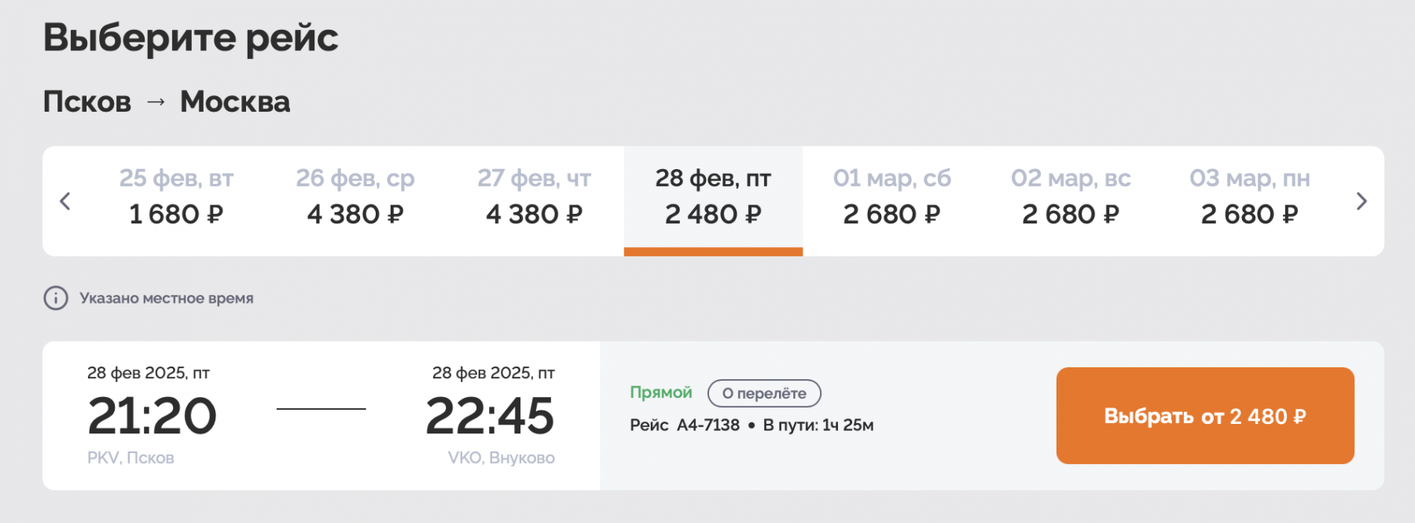Click the Выбрать от 2 480 ₽ button
The image size is (1415, 523).
click(1205, 415)
